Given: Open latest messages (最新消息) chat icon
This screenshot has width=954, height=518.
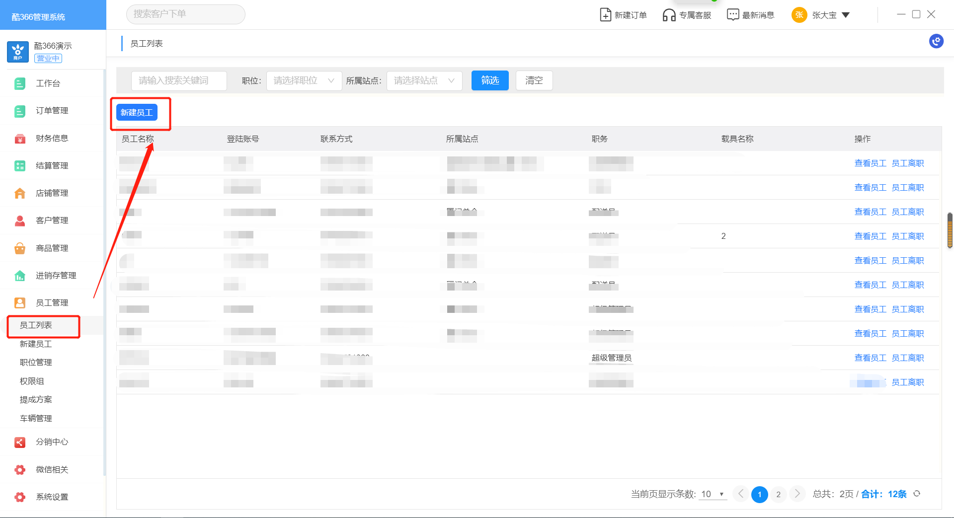Looking at the screenshot, I should pos(732,15).
